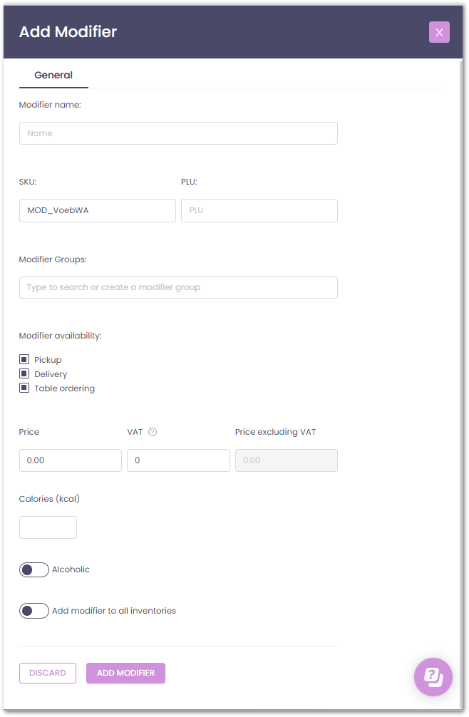Switch to the General tab
Screen dimensions: 469x717
click(53, 75)
